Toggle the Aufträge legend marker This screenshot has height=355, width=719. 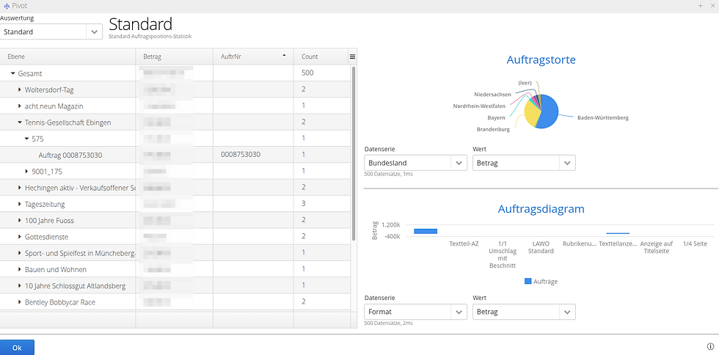529,281
